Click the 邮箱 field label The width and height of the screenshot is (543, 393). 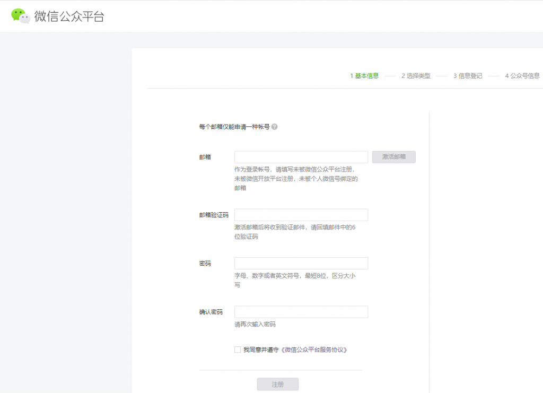tap(205, 157)
